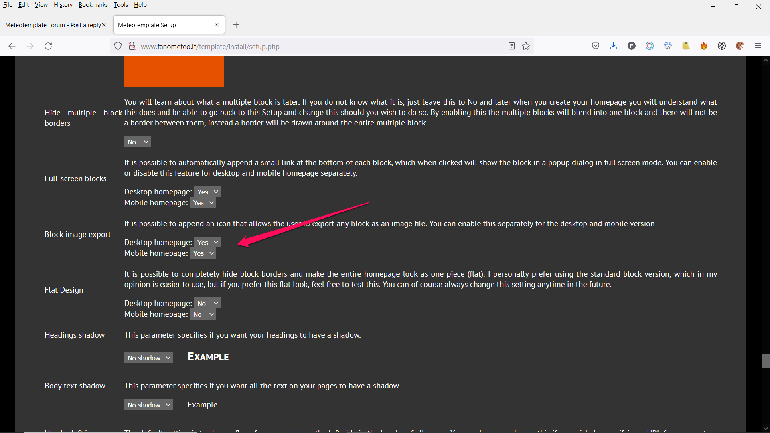Reload the current page
The height and width of the screenshot is (433, 770).
click(48, 46)
